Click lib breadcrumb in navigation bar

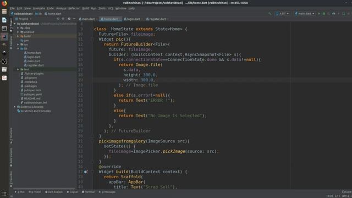pyautogui.click(x=38, y=14)
